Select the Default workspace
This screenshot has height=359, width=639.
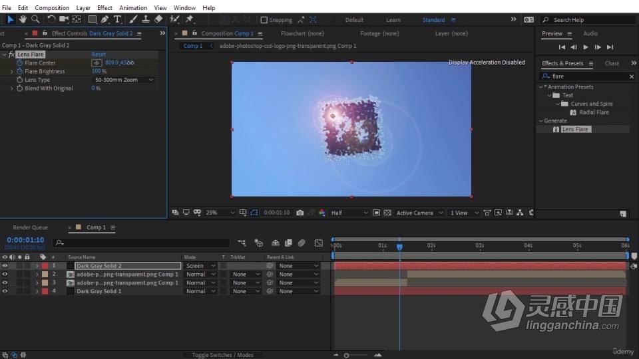coord(354,19)
